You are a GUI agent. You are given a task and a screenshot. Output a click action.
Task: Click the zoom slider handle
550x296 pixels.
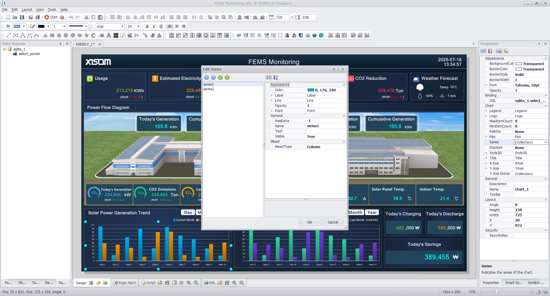(x=496, y=292)
